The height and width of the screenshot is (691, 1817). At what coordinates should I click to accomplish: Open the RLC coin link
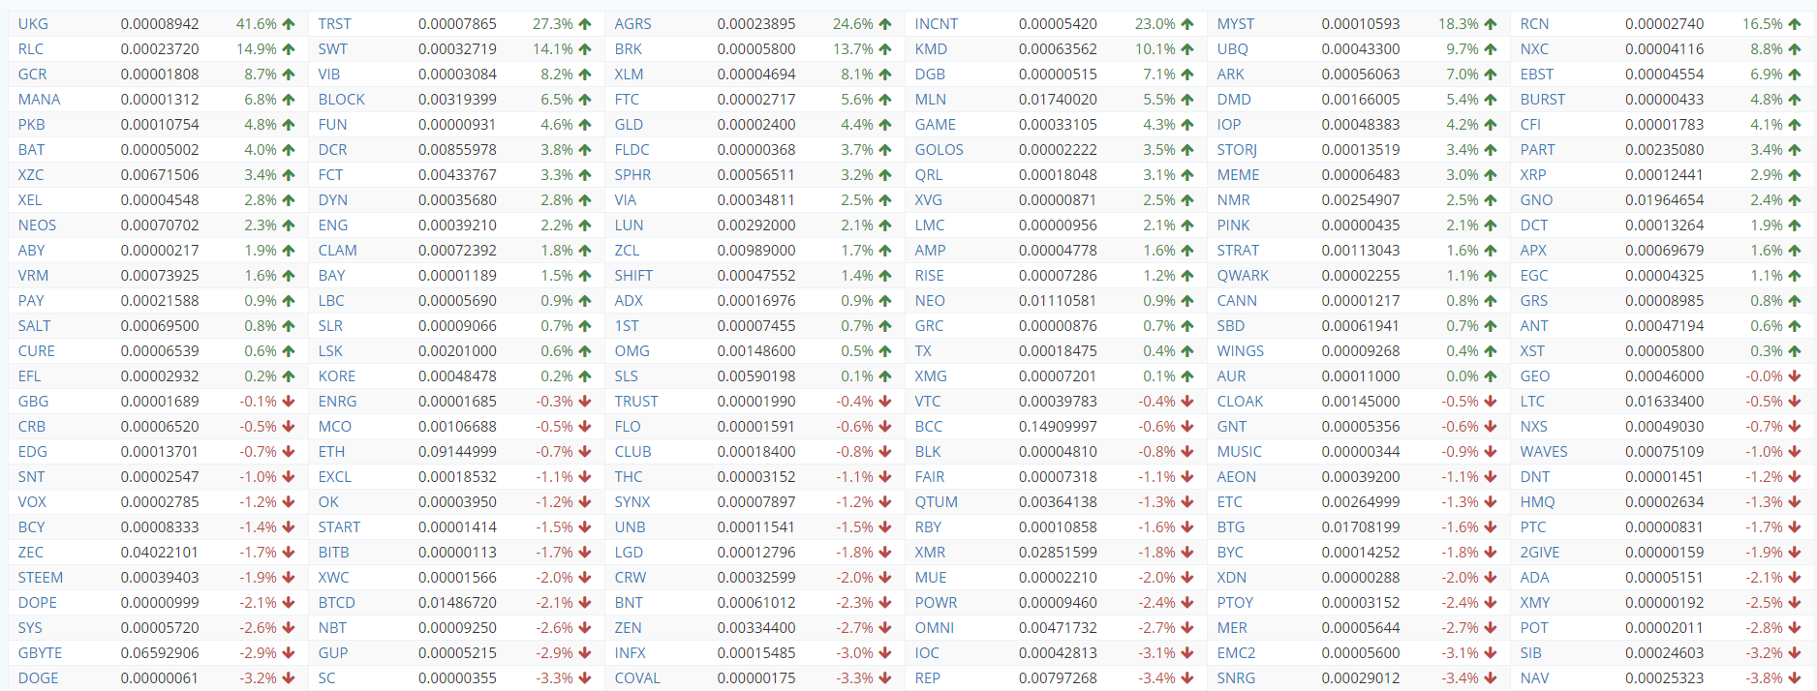(x=31, y=49)
